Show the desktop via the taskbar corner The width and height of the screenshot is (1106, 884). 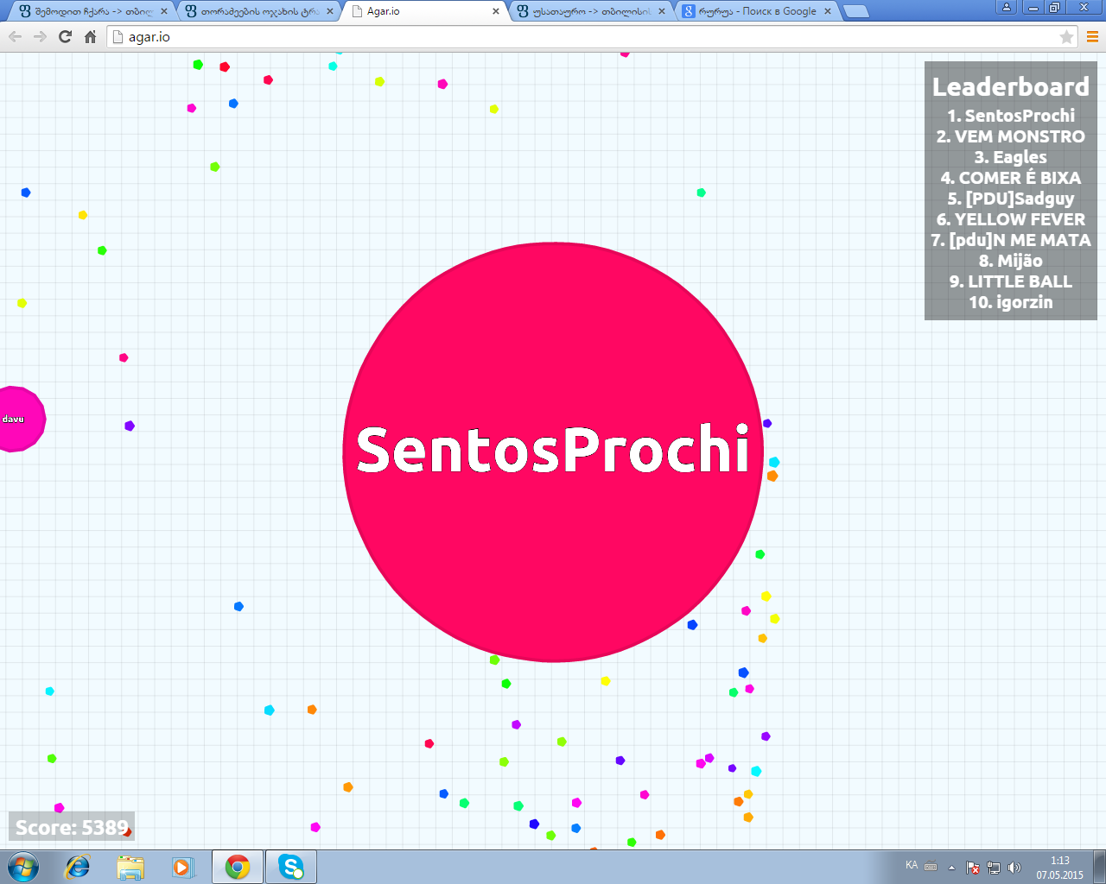1099,867
